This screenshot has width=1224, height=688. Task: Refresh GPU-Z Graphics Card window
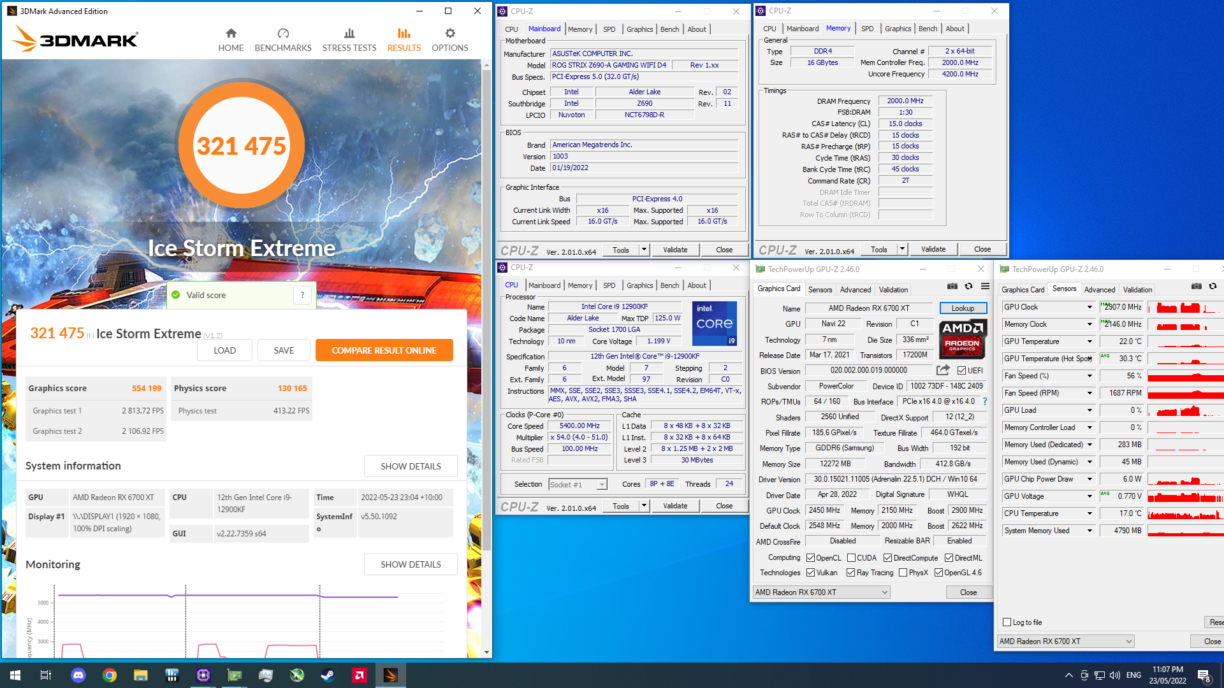point(968,286)
